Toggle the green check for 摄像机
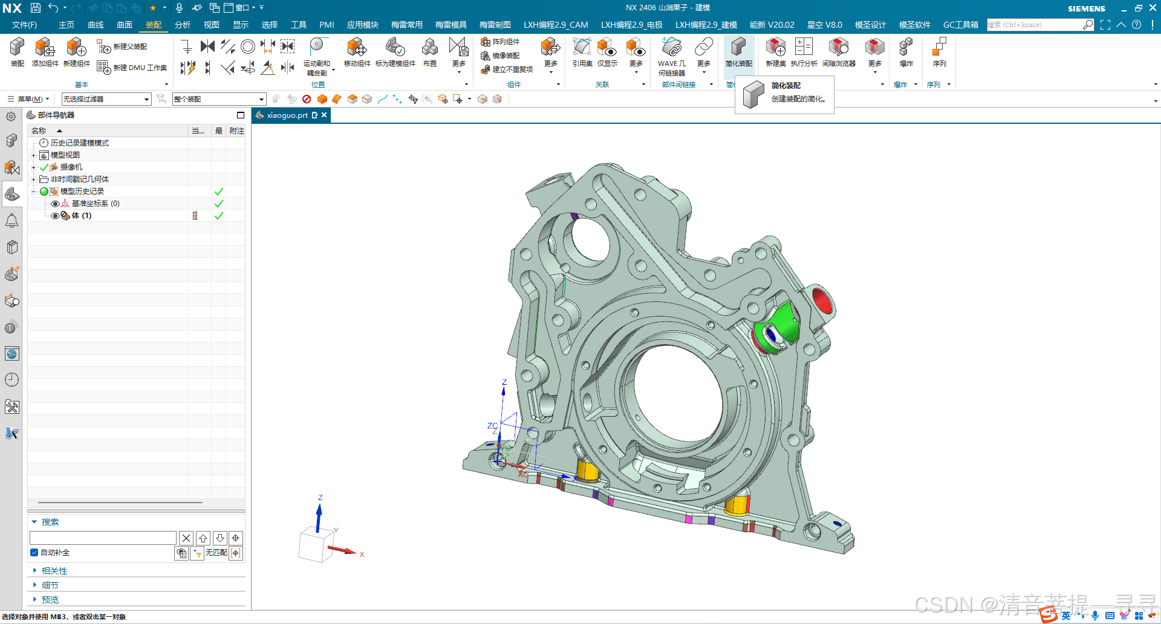The height and width of the screenshot is (624, 1161). tap(44, 167)
